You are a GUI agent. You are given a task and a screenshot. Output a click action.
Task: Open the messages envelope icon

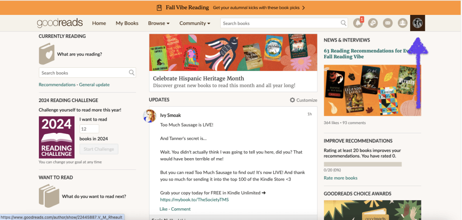click(387, 23)
